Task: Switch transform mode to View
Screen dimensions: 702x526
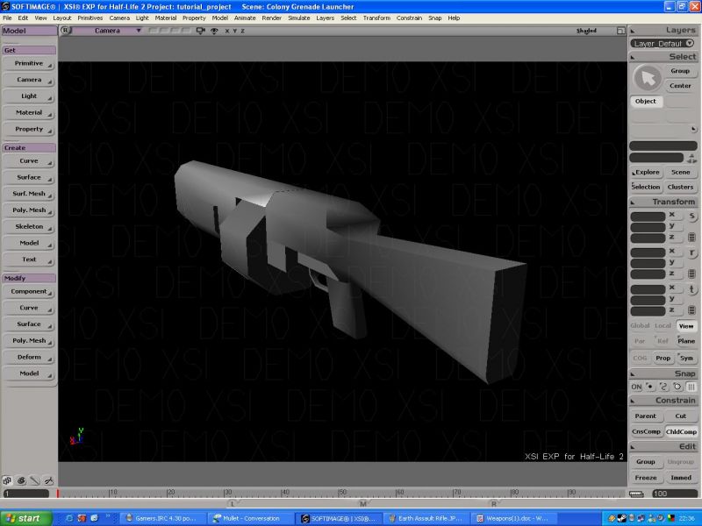Action: 685,326
